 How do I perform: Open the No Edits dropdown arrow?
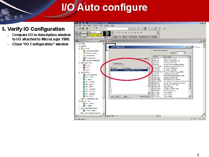[x=88, y=35]
